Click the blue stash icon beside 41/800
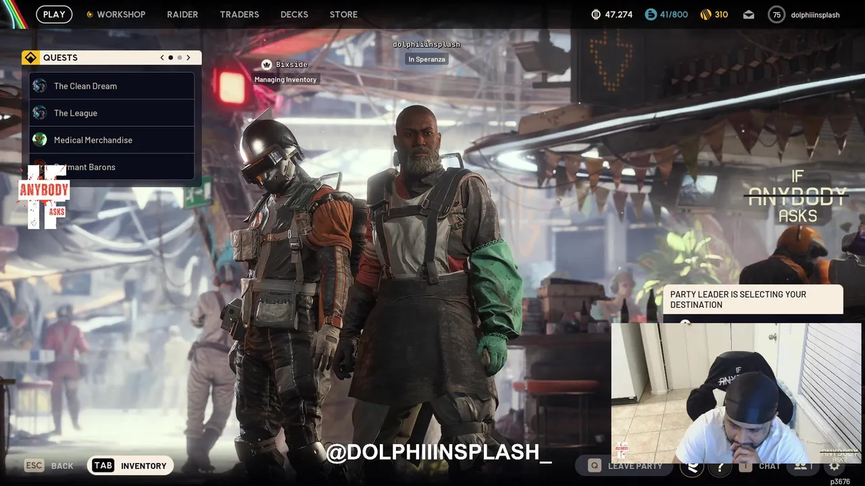865x486 pixels. 650,14
